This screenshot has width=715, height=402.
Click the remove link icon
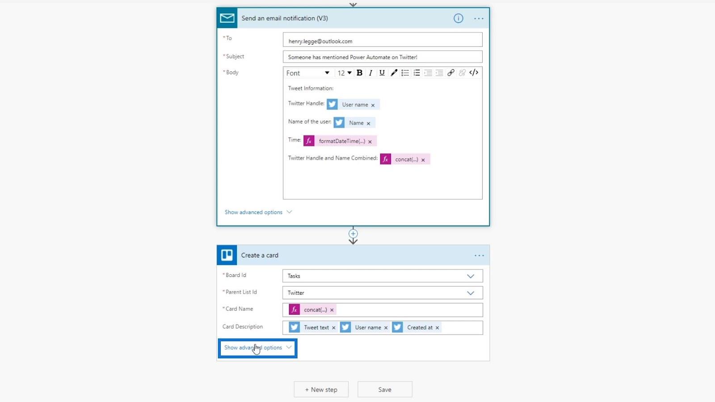click(x=462, y=73)
